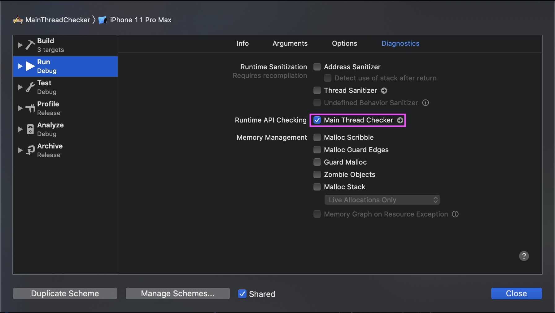
Task: Click the Profile action icon
Action: click(30, 108)
